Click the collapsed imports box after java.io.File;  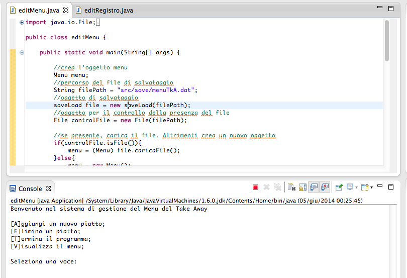(98, 23)
